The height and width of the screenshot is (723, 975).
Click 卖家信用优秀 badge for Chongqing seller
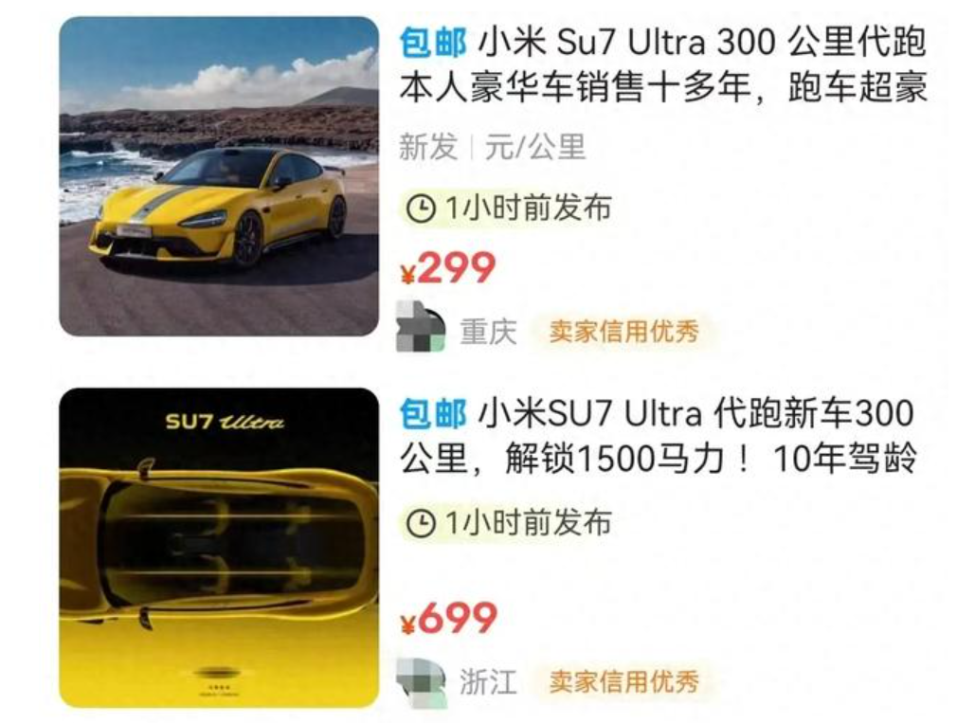click(x=623, y=331)
